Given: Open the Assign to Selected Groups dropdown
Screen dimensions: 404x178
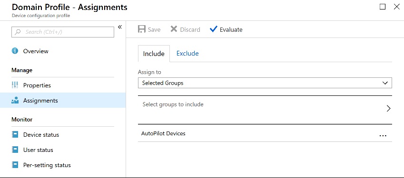Looking at the screenshot, I should tap(265, 83).
